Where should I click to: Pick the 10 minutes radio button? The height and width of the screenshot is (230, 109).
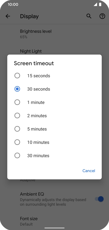pos(17,142)
